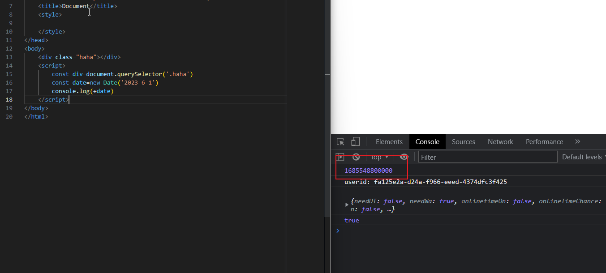This screenshot has width=606, height=273.
Task: Activate the inspect element picker icon
Action: (340, 142)
